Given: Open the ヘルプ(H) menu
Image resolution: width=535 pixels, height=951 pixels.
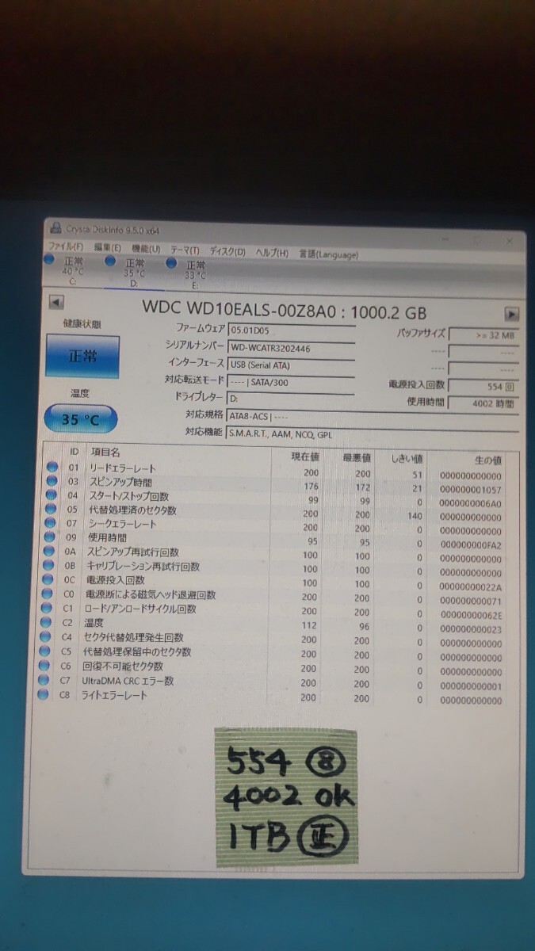Looking at the screenshot, I should (x=272, y=253).
